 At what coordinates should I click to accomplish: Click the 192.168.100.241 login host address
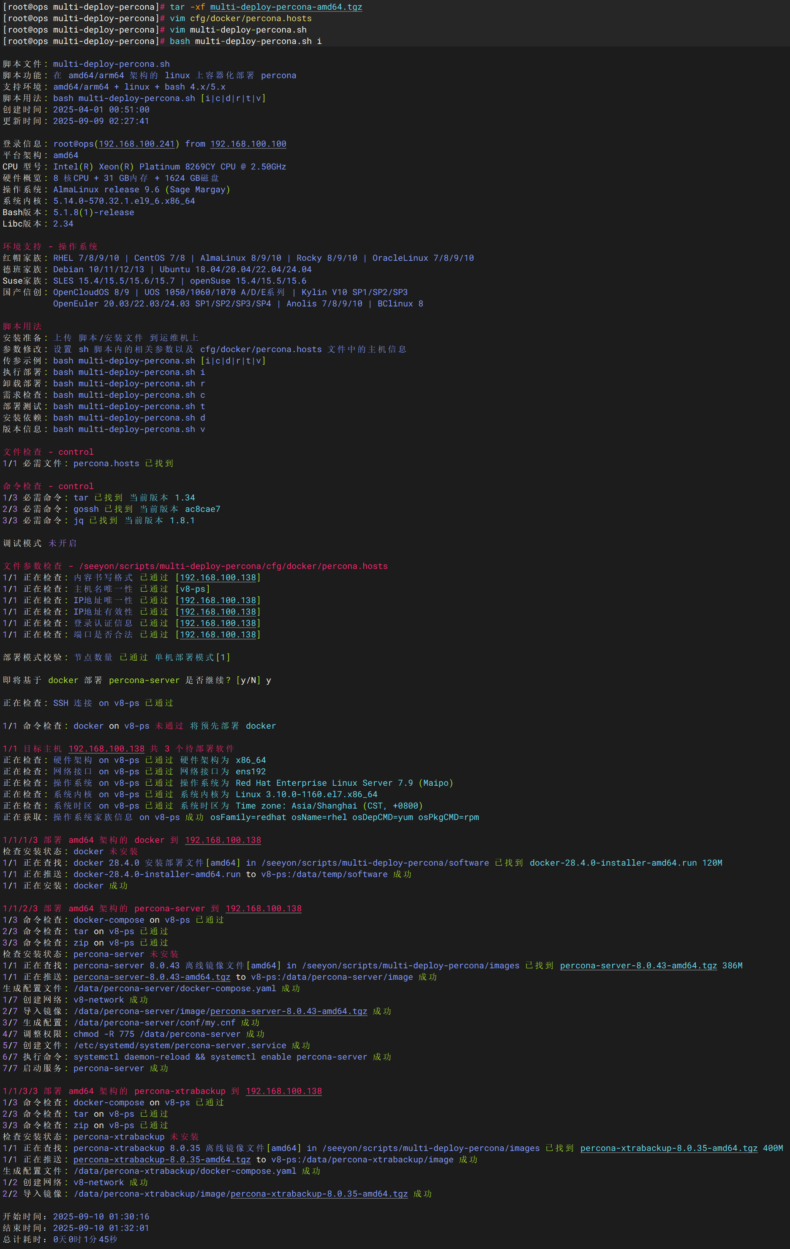pos(137,144)
